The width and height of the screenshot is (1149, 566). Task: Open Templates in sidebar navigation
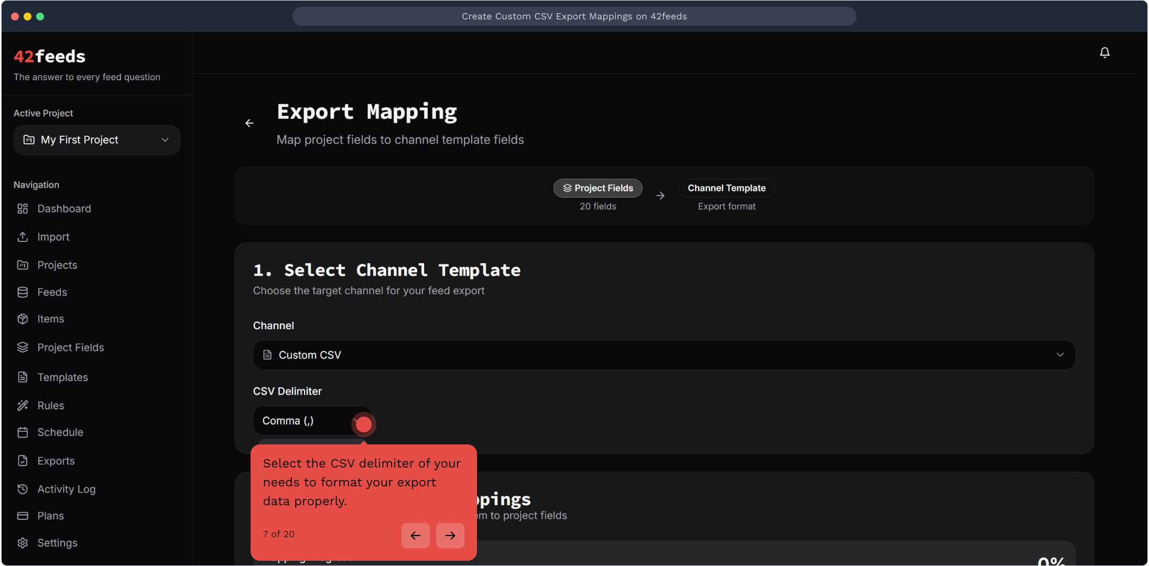coord(62,377)
